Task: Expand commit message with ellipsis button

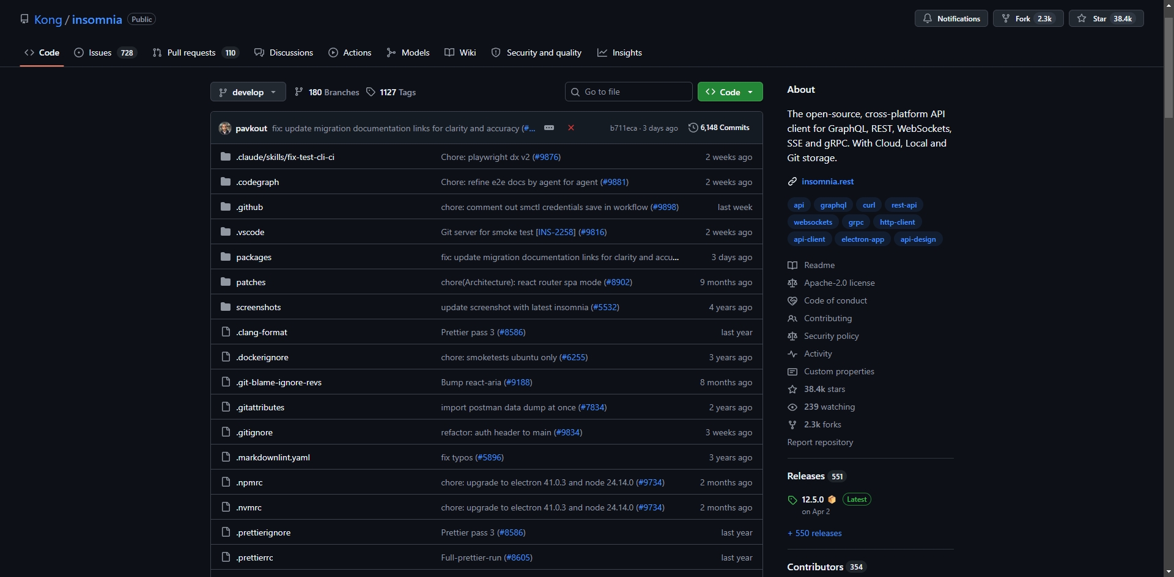Action: [549, 128]
